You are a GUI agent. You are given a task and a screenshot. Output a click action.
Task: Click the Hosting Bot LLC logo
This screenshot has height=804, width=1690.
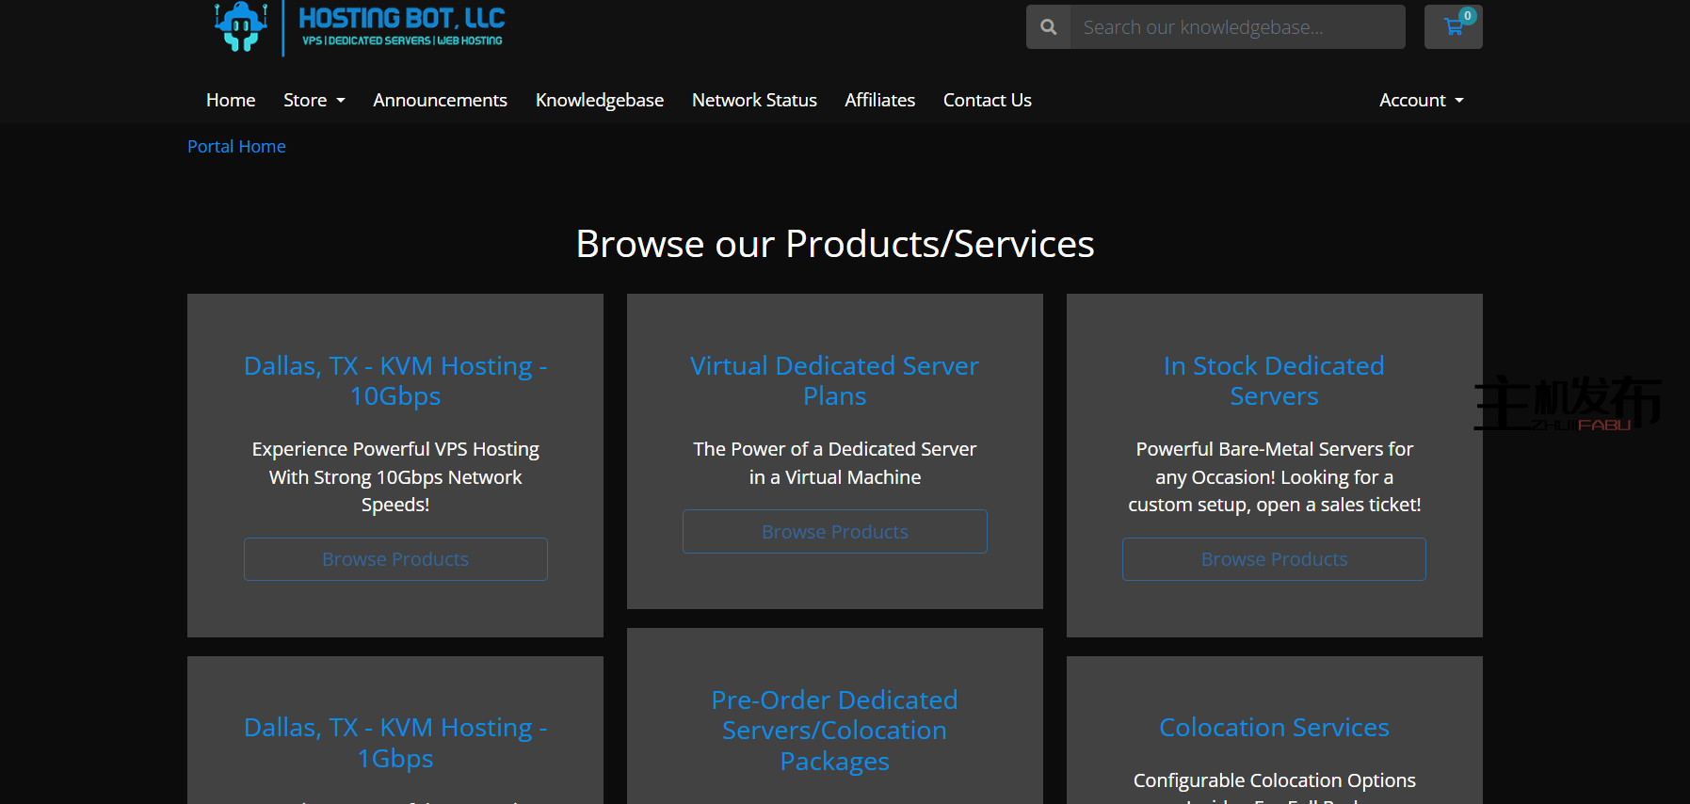tap(359, 27)
